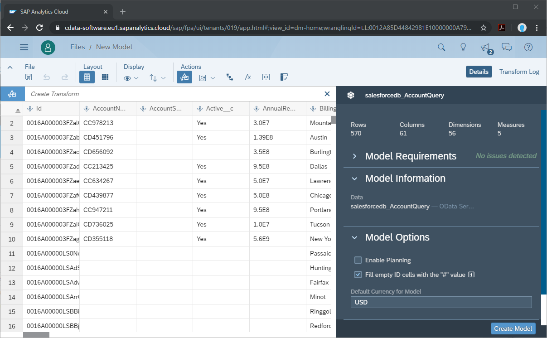Image resolution: width=547 pixels, height=338 pixels.
Task: Click the Default Currency USD field
Action: click(x=441, y=302)
